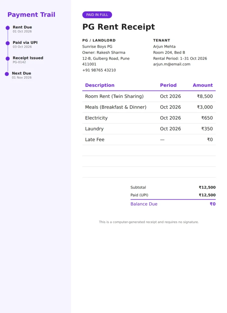This screenshot has width=227, height=313.
Task: Click the receipt number PG-0142
Action: click(x=19, y=62)
